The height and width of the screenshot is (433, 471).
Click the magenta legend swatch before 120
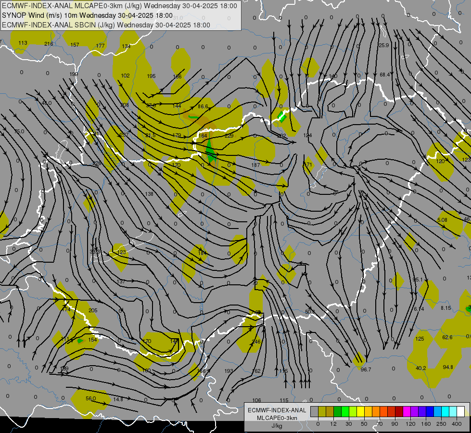coord(407,411)
